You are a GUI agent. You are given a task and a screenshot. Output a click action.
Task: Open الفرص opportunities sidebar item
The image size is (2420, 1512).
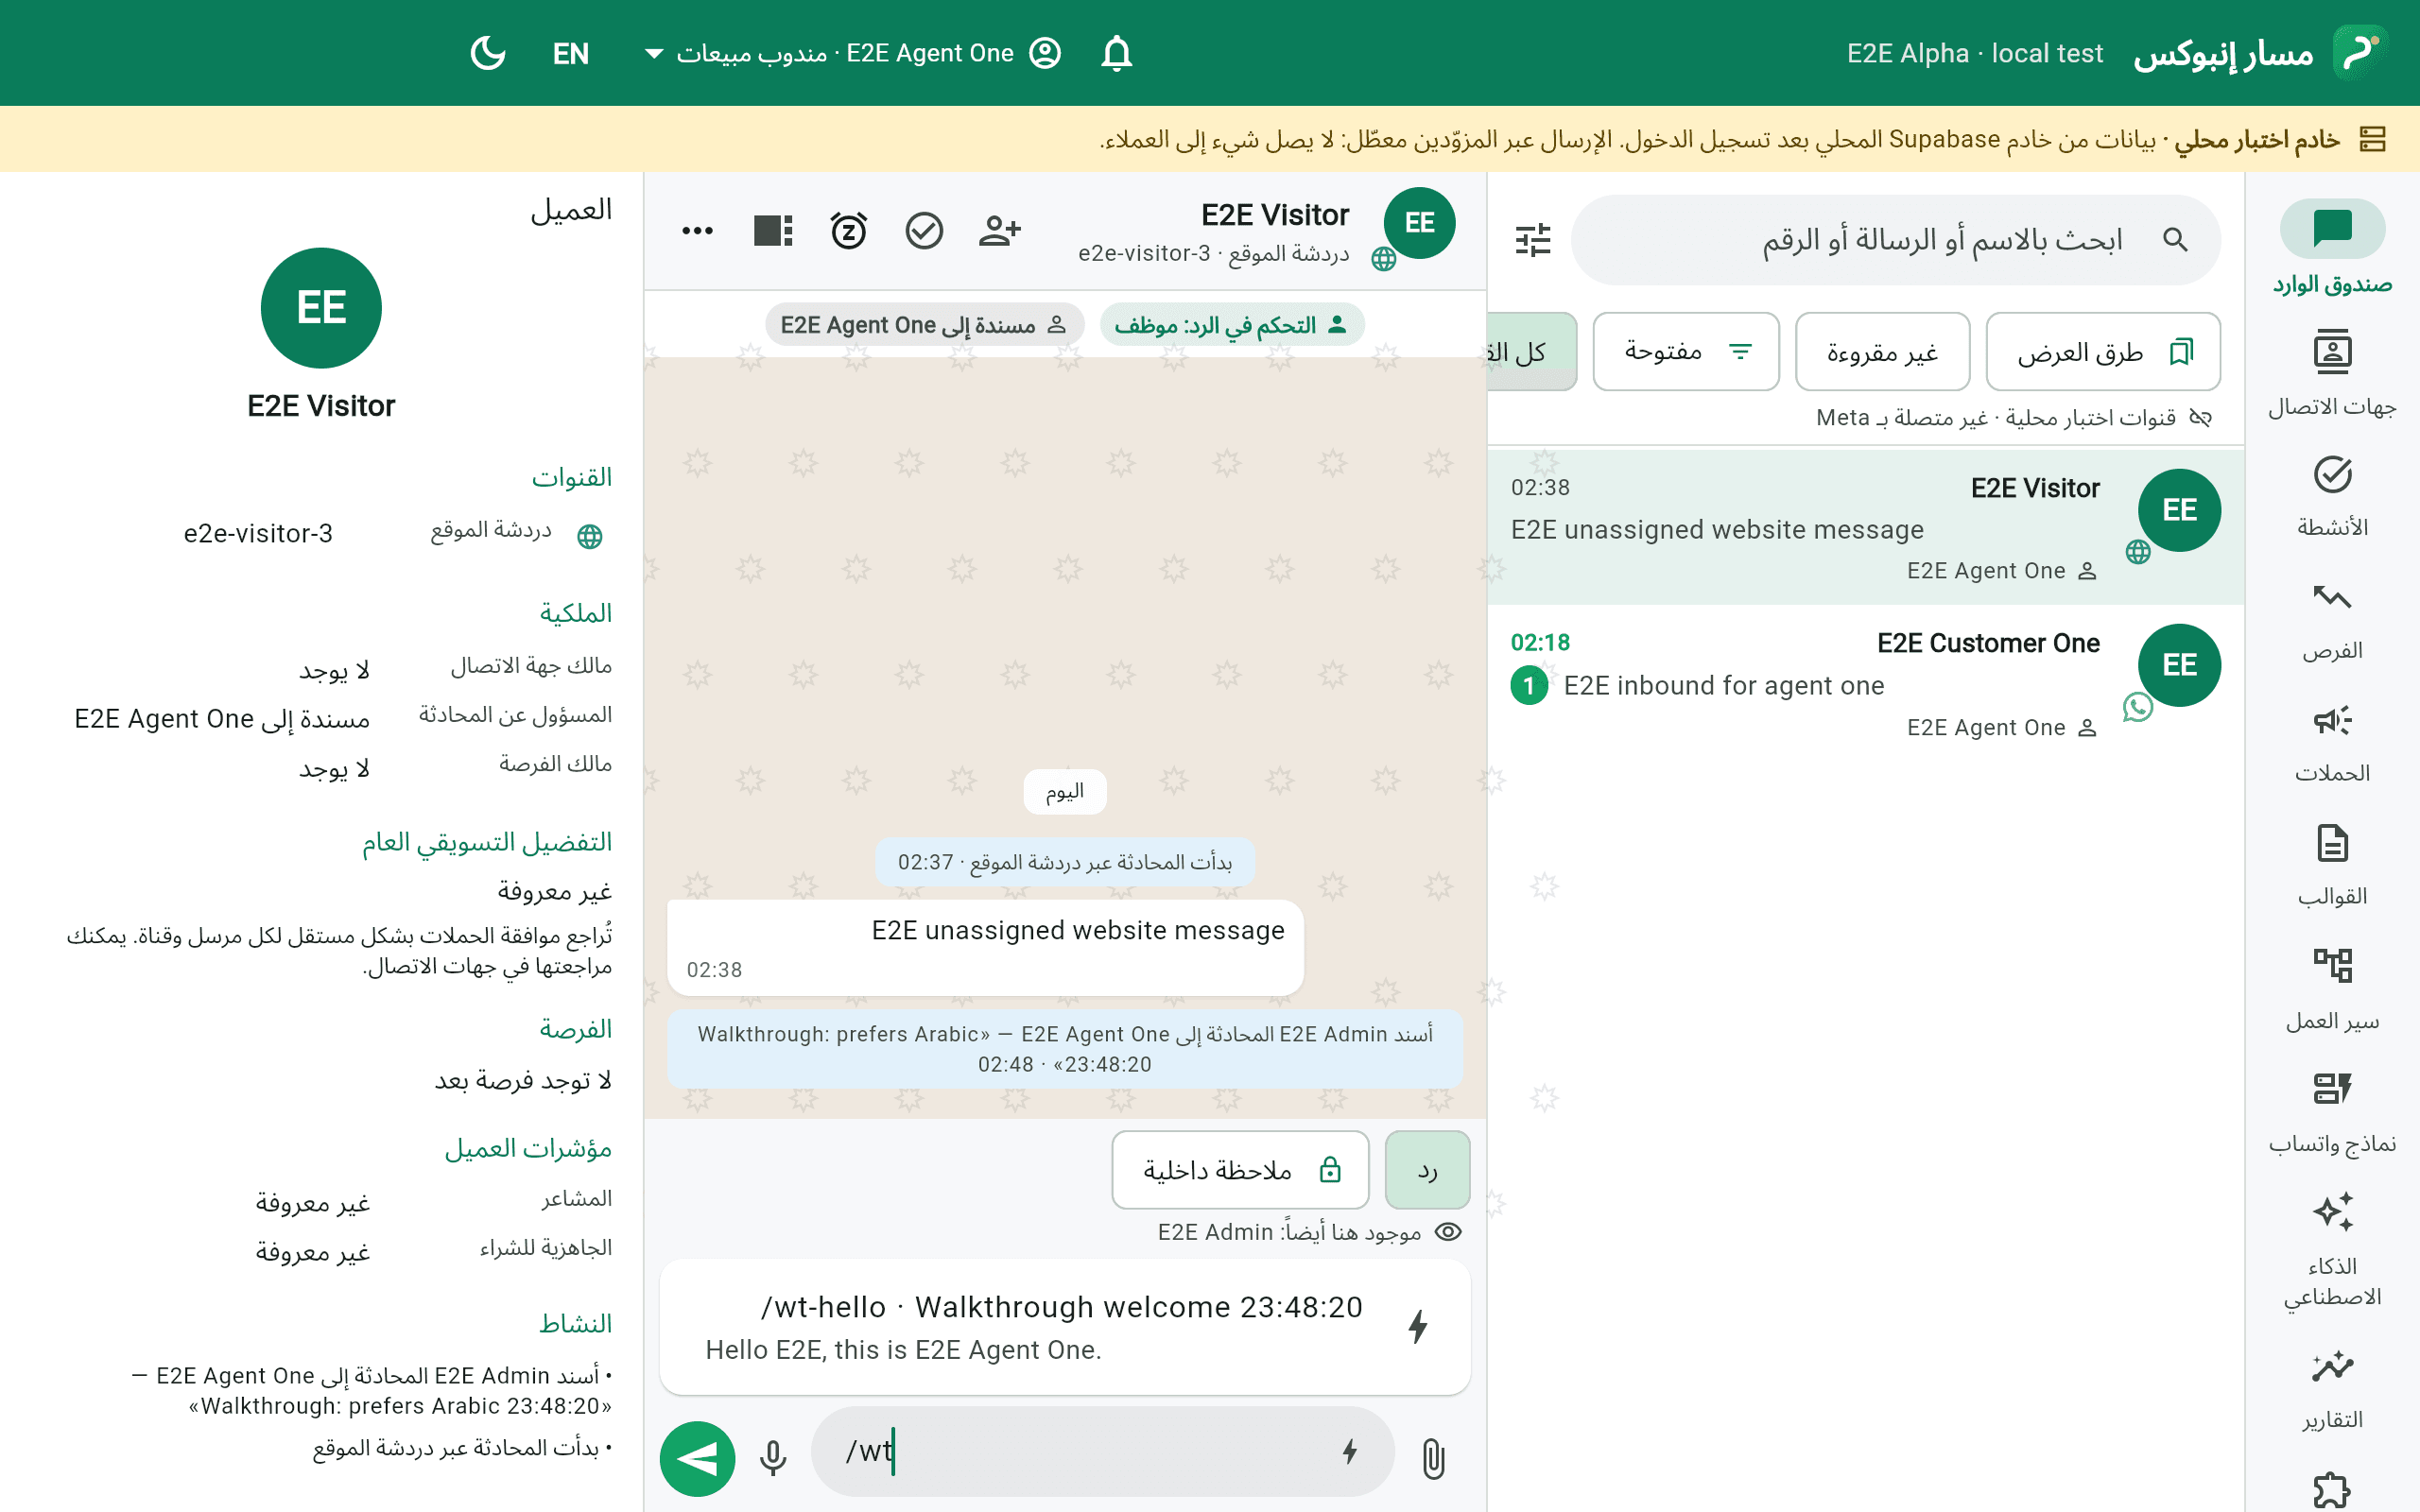click(x=2332, y=620)
